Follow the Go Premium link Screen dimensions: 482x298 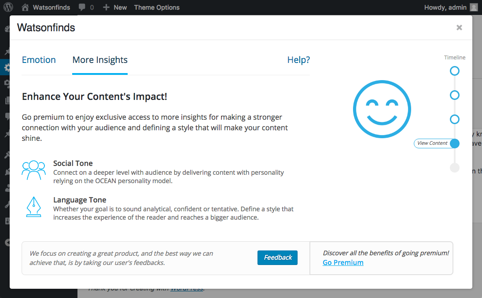[x=343, y=263]
